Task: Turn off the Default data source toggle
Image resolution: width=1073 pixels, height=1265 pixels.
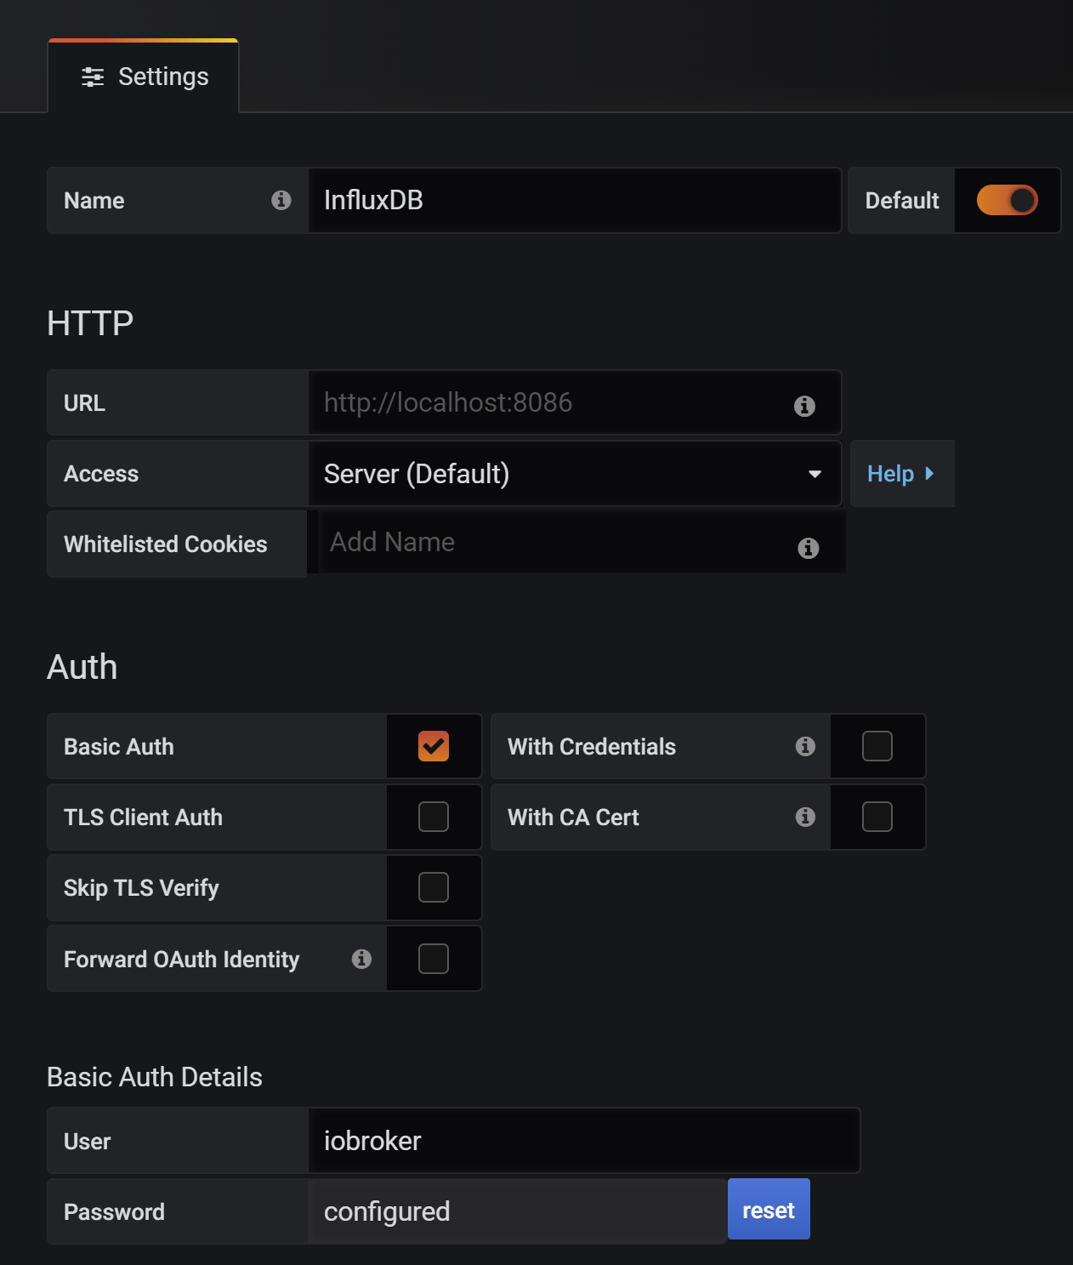Action: coord(1008,201)
